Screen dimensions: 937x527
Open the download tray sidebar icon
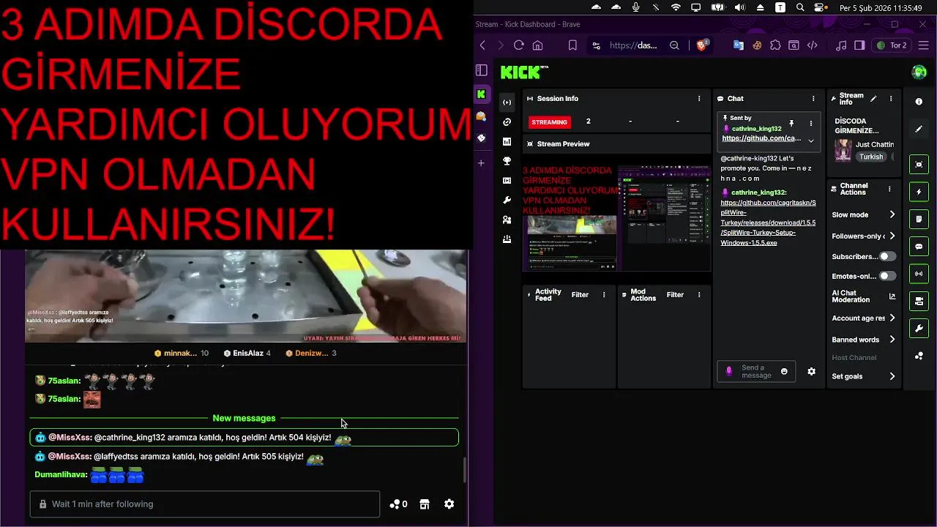(x=507, y=239)
